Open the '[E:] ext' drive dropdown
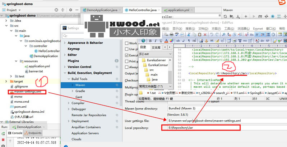The height and width of the screenshot is (147, 287). coord(155,54)
